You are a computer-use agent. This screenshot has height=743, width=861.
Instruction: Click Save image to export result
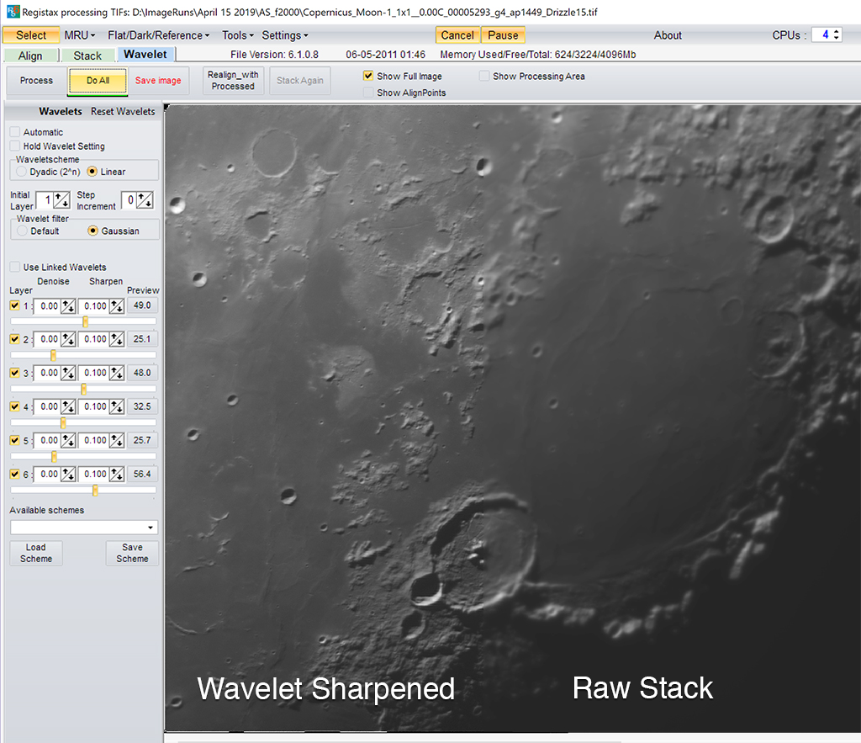coord(158,81)
